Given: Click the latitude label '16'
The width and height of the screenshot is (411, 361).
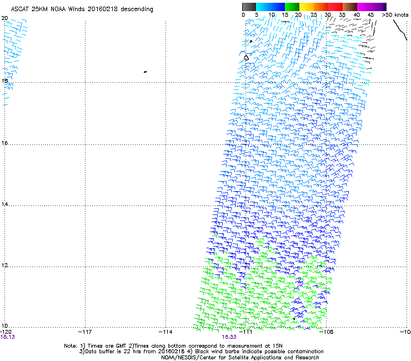Looking at the screenshot, I should pyautogui.click(x=4, y=143).
